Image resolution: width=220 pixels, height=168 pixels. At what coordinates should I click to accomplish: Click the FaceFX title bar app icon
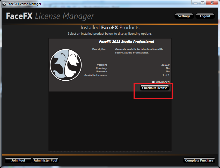[4, 4]
